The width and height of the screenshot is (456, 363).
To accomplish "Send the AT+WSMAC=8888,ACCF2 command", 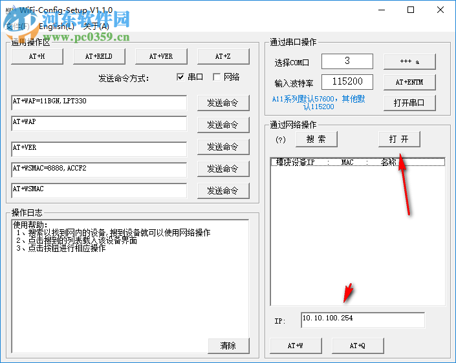I will [223, 169].
